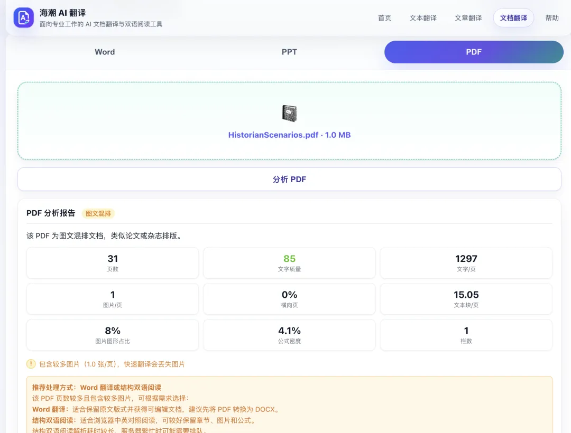The image size is (571, 433).
Task: Click the 8% 图片图形占比 stat card
Action: click(x=113, y=335)
